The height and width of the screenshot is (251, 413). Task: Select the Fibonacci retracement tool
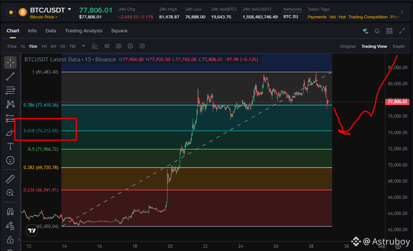[x=10, y=90]
